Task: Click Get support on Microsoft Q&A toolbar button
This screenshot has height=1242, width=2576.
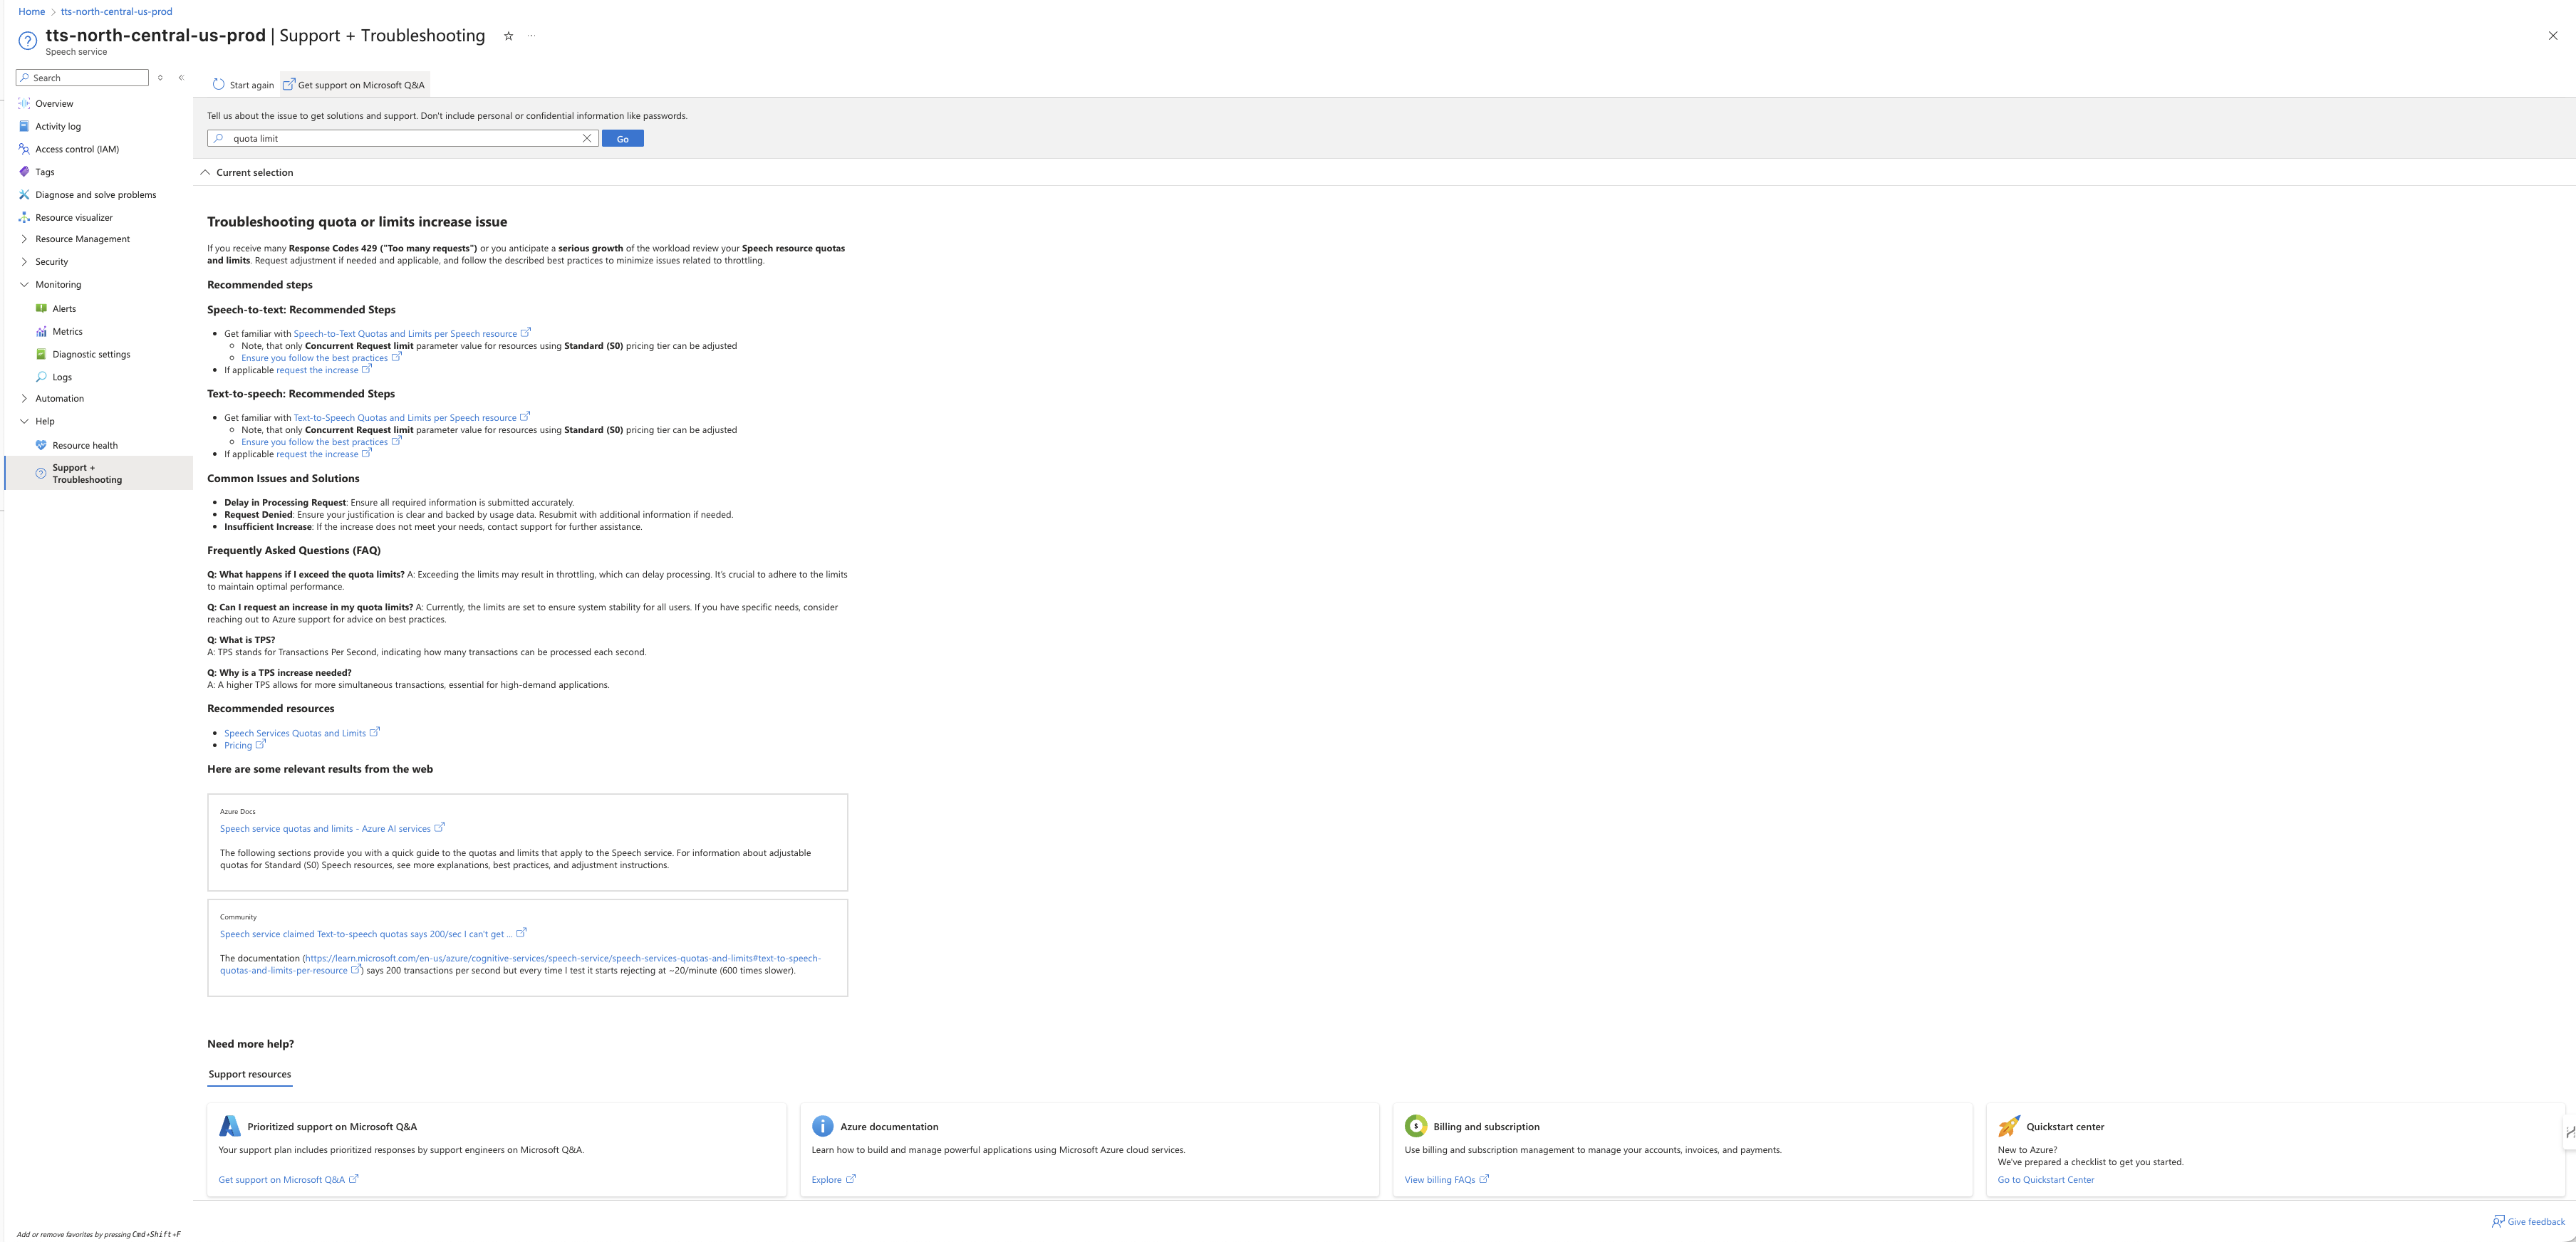Action: pyautogui.click(x=354, y=85)
